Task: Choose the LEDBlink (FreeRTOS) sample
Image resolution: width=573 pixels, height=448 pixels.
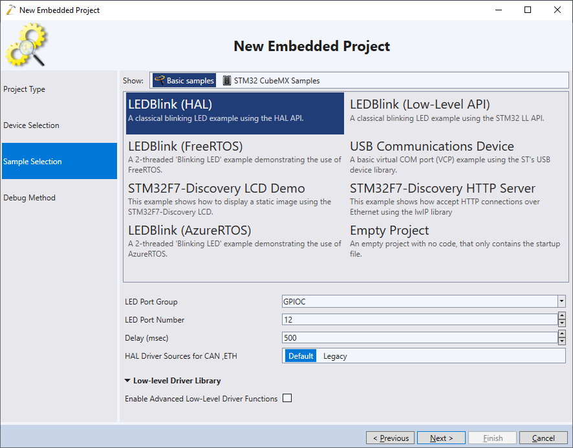Action: 235,155
